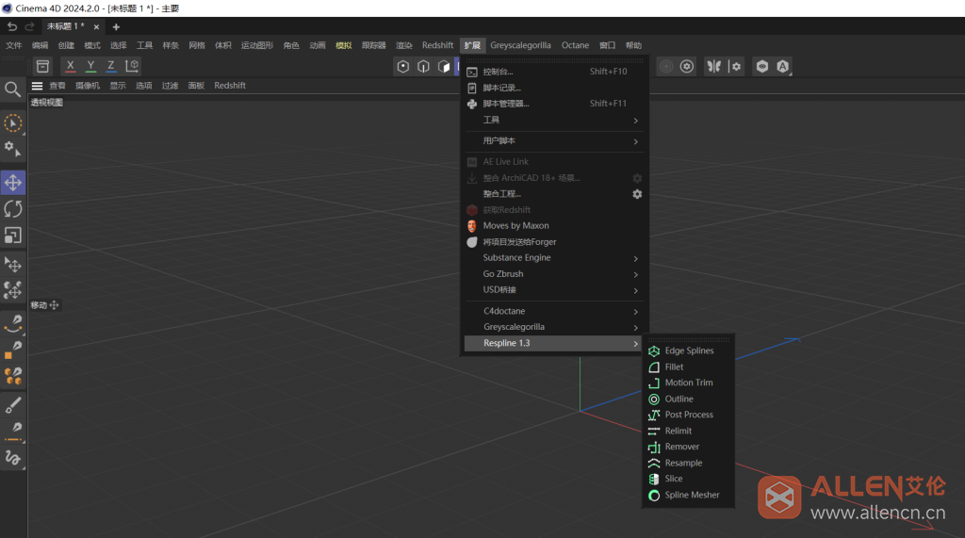Close the 未标题 1 tab

(96, 27)
